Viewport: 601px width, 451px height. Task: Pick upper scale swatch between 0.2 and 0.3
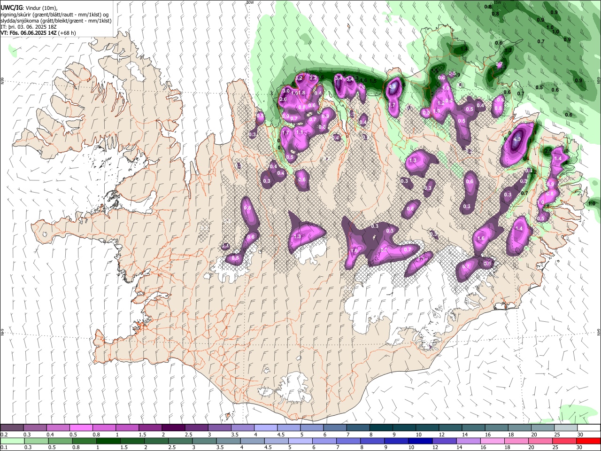click(12, 428)
